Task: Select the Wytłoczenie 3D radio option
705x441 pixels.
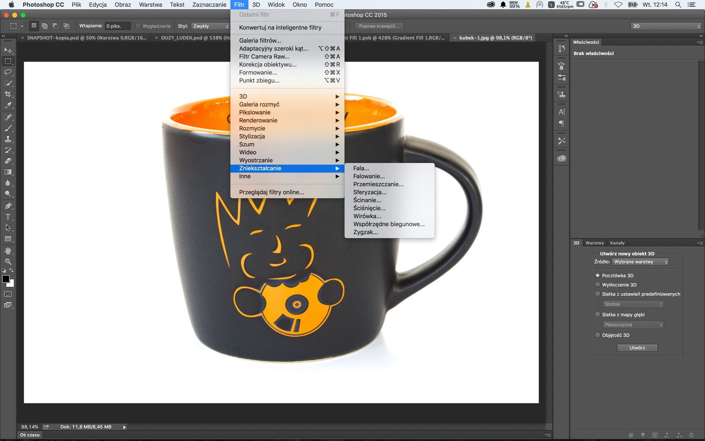Action: [598, 285]
